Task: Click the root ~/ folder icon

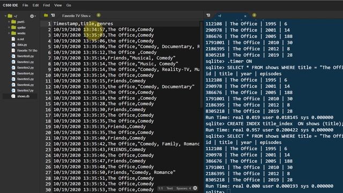Action: tap(10, 16)
